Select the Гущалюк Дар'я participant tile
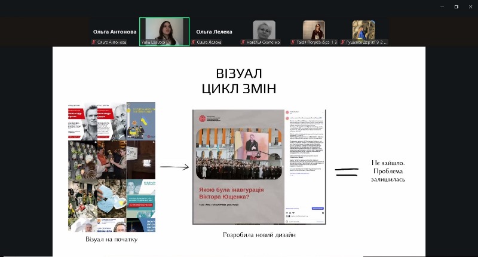This screenshot has height=257, width=478. 364,32
